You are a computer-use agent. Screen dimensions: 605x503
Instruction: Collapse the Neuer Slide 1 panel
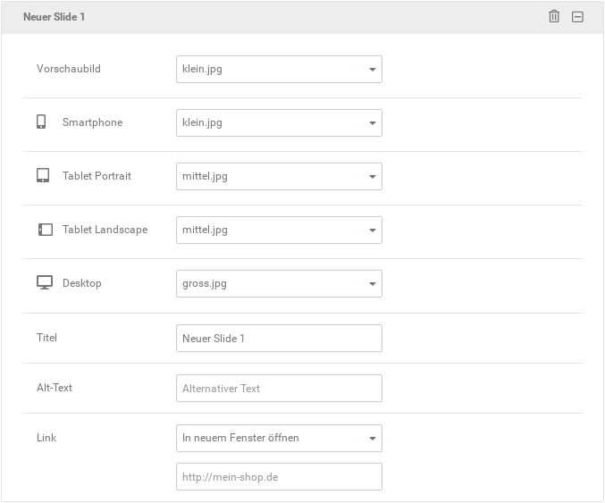577,17
